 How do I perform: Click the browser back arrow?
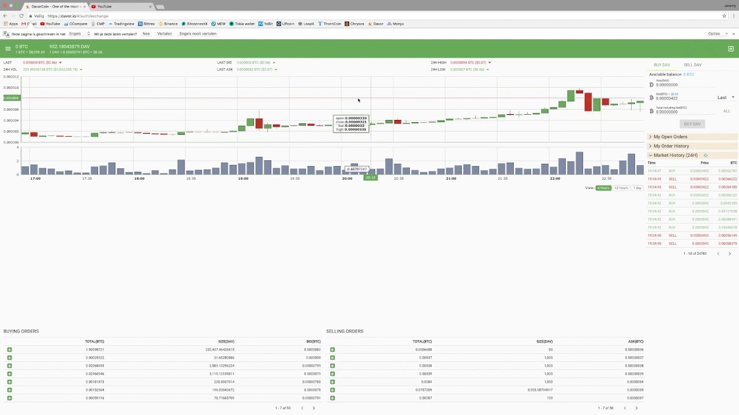click(5, 16)
